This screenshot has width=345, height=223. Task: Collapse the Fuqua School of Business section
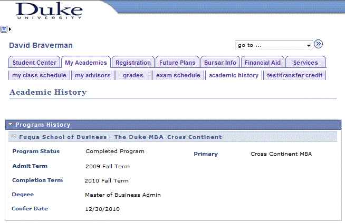click(x=14, y=137)
